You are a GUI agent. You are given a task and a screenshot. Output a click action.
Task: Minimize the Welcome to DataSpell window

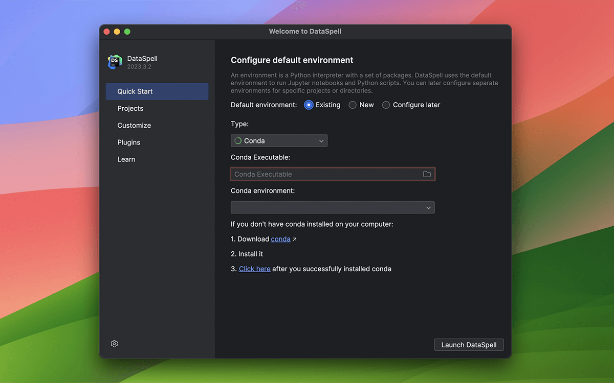tap(117, 32)
